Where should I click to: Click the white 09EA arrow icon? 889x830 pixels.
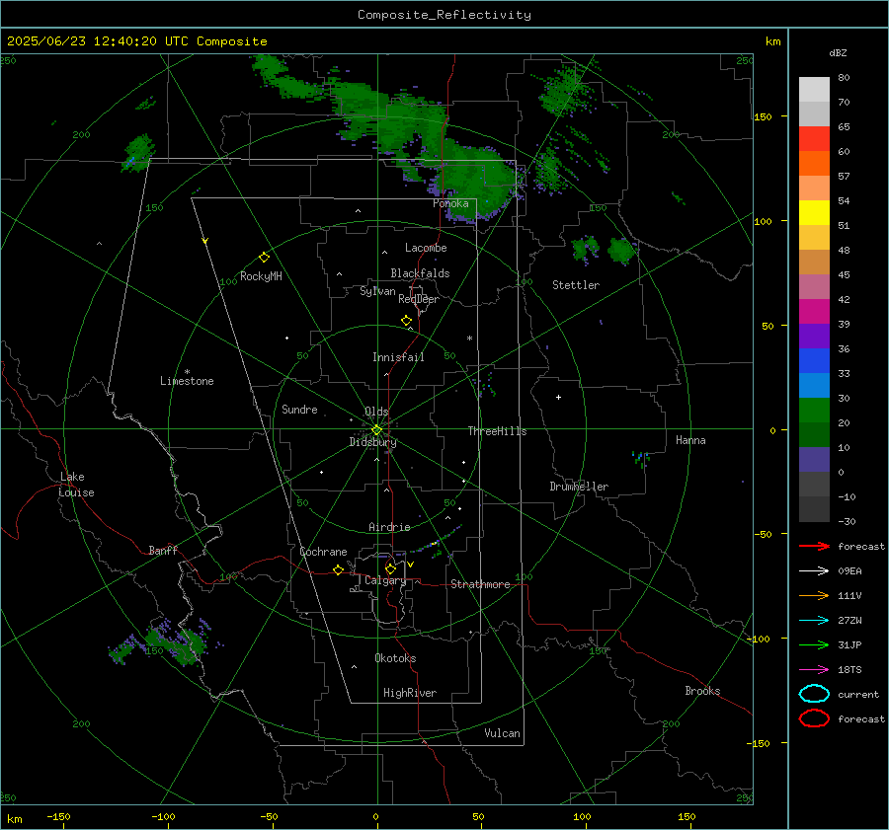coord(814,570)
